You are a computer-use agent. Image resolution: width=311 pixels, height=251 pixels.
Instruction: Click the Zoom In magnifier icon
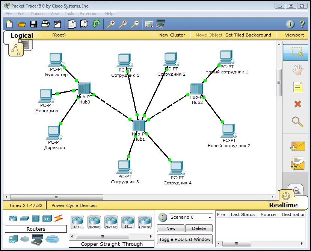tap(111, 24)
